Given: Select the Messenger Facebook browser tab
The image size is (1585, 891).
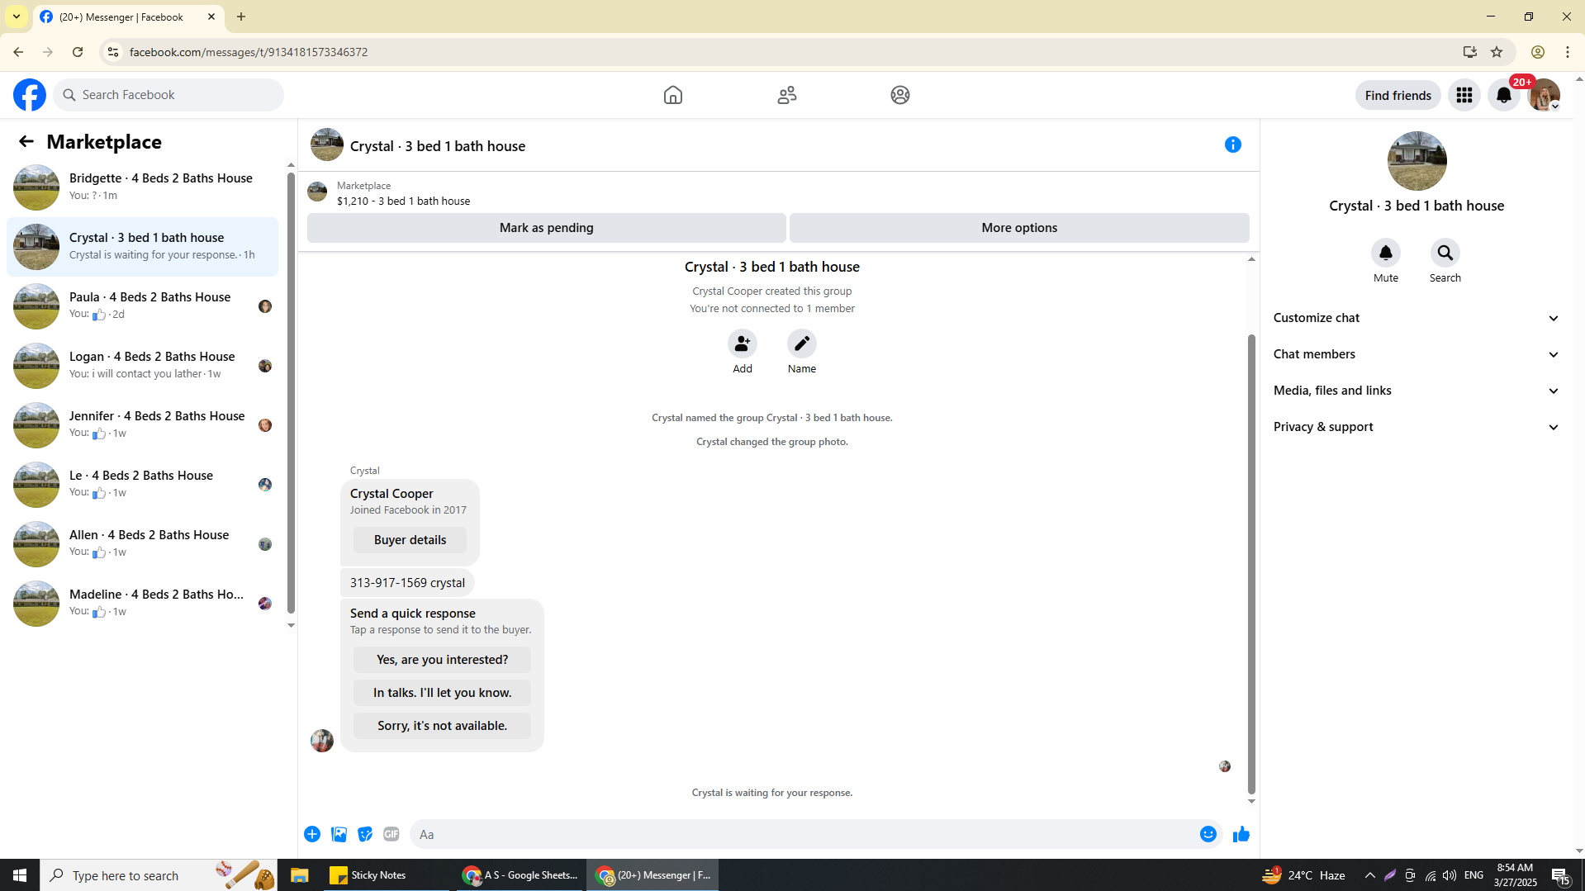Looking at the screenshot, I should tap(128, 17).
